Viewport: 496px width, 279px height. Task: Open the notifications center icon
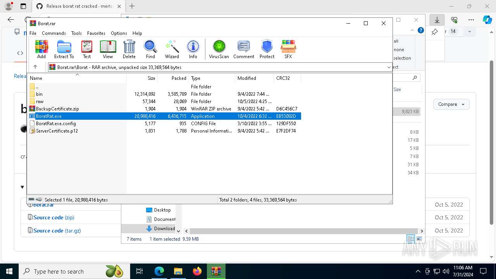[483, 271]
